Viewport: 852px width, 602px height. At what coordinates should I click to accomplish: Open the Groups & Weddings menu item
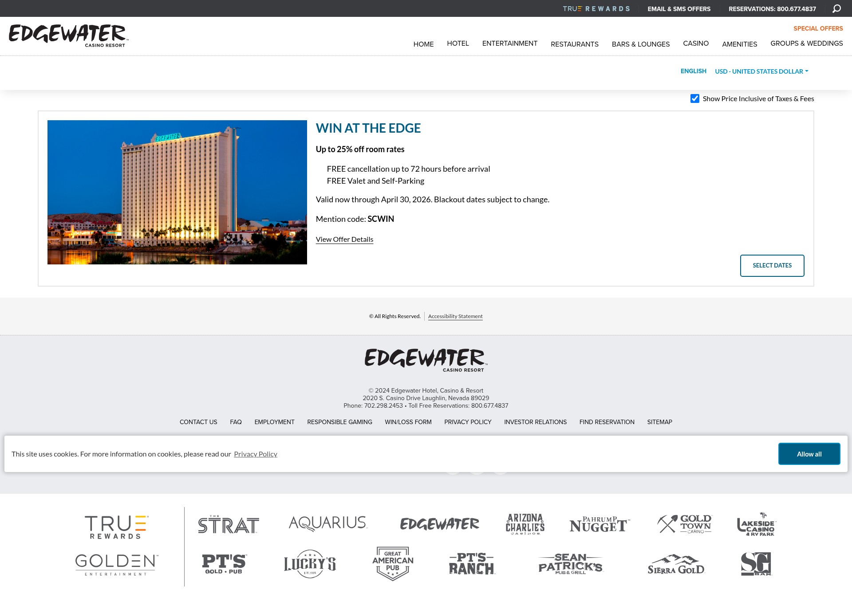click(807, 43)
